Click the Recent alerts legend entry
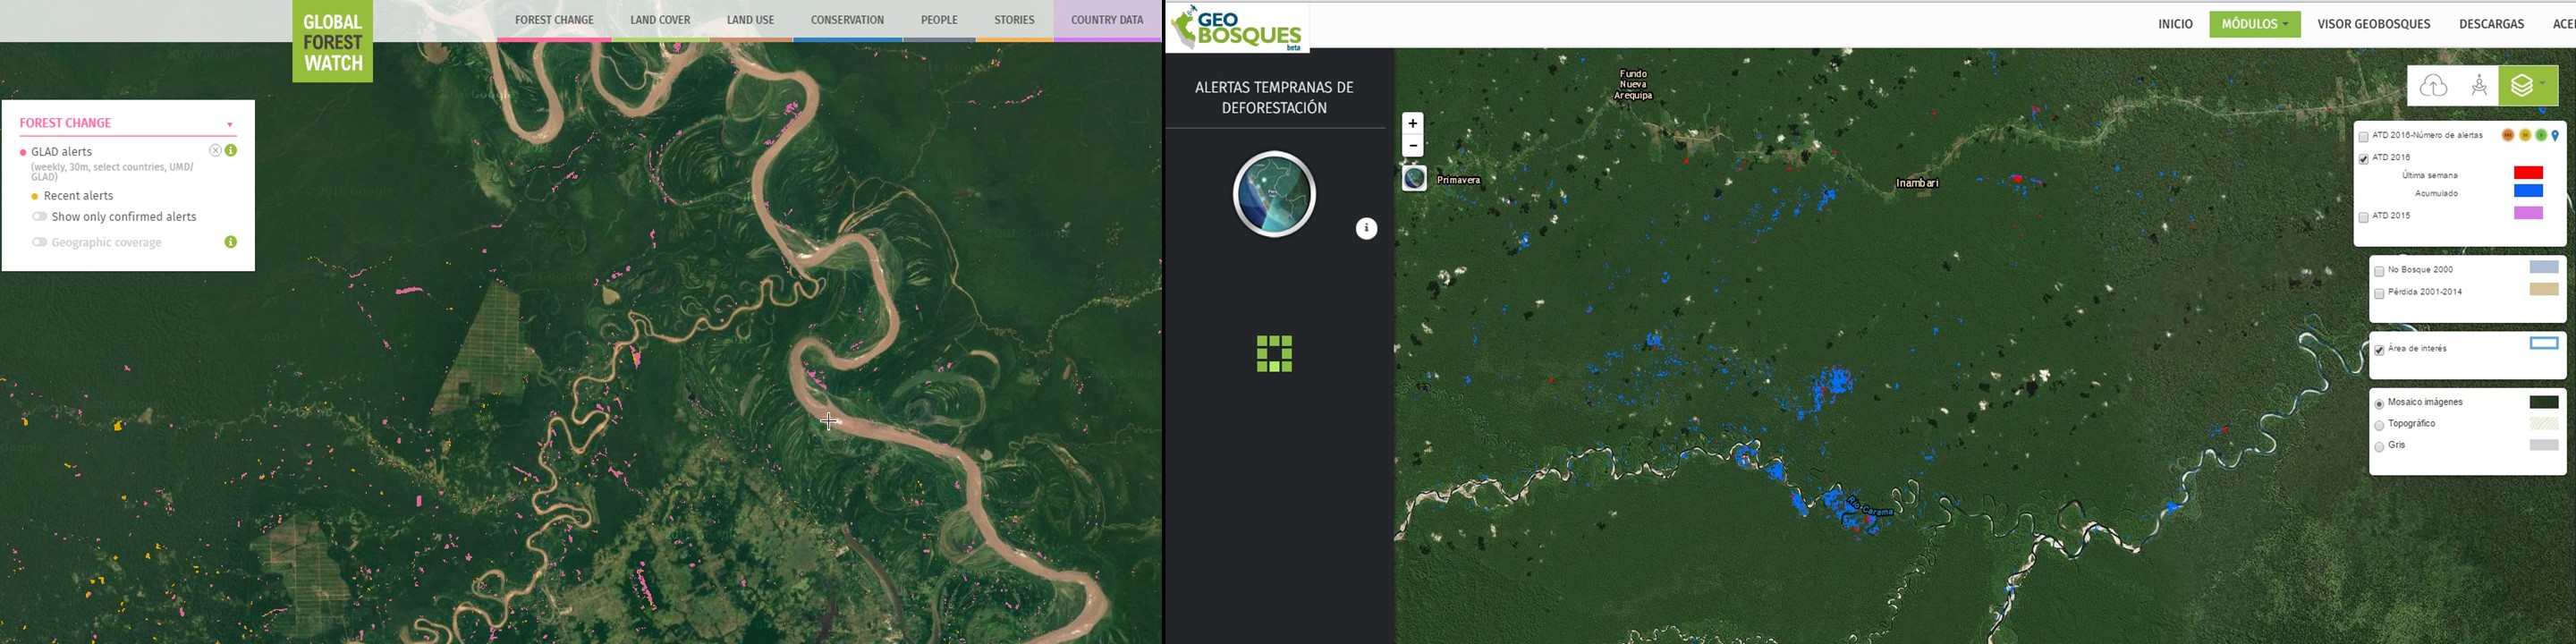 pyautogui.click(x=78, y=196)
